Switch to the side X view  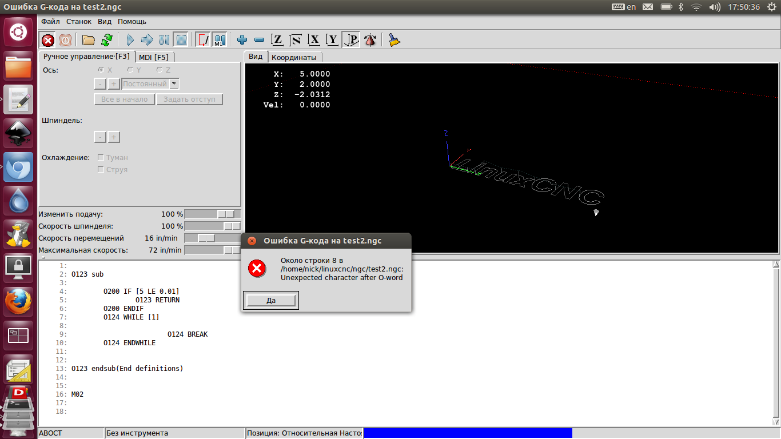click(x=314, y=40)
